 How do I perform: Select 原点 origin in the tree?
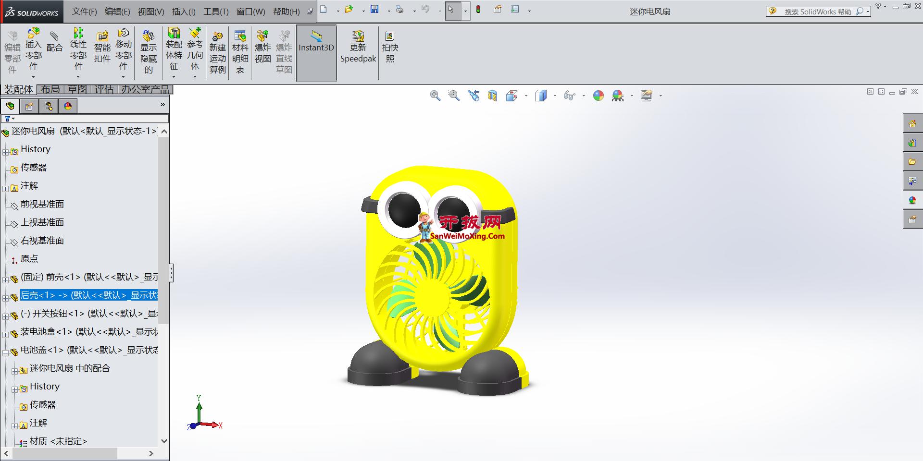point(29,259)
